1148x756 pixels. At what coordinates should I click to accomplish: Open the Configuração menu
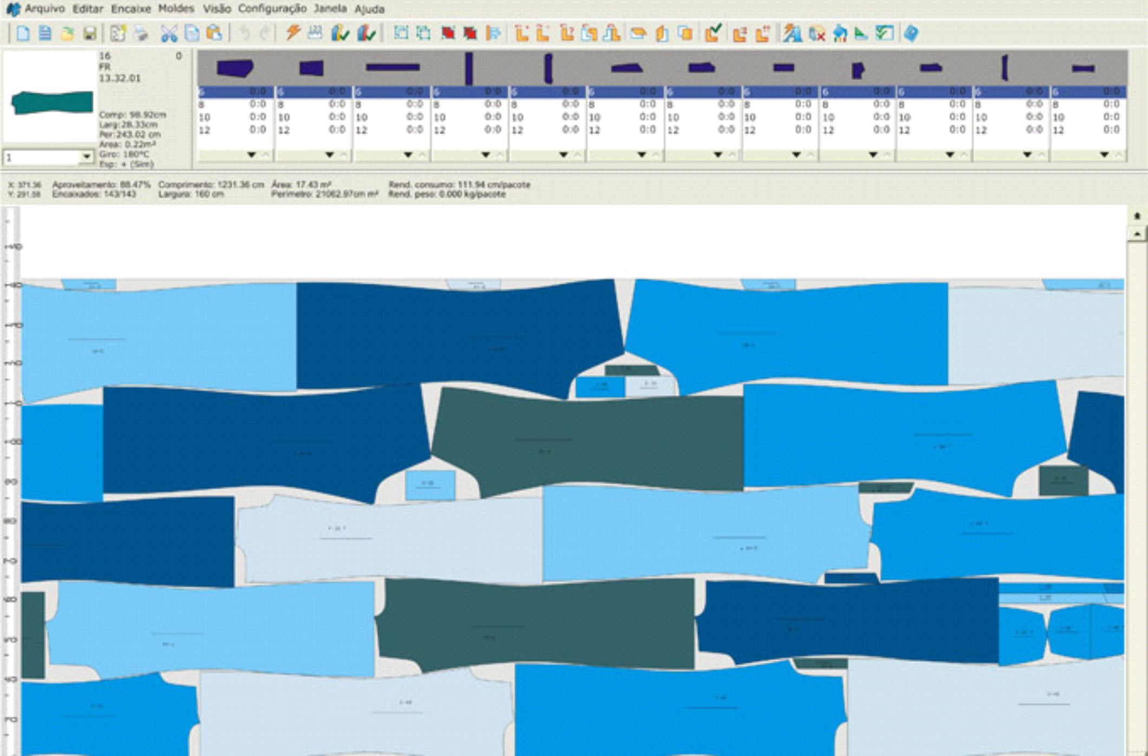[272, 9]
